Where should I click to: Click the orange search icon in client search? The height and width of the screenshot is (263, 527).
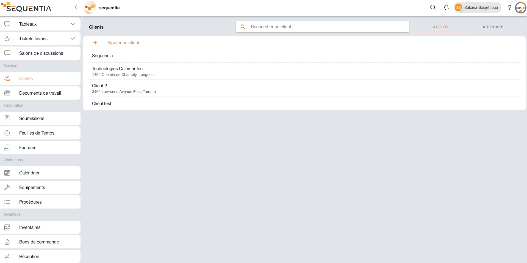243,27
